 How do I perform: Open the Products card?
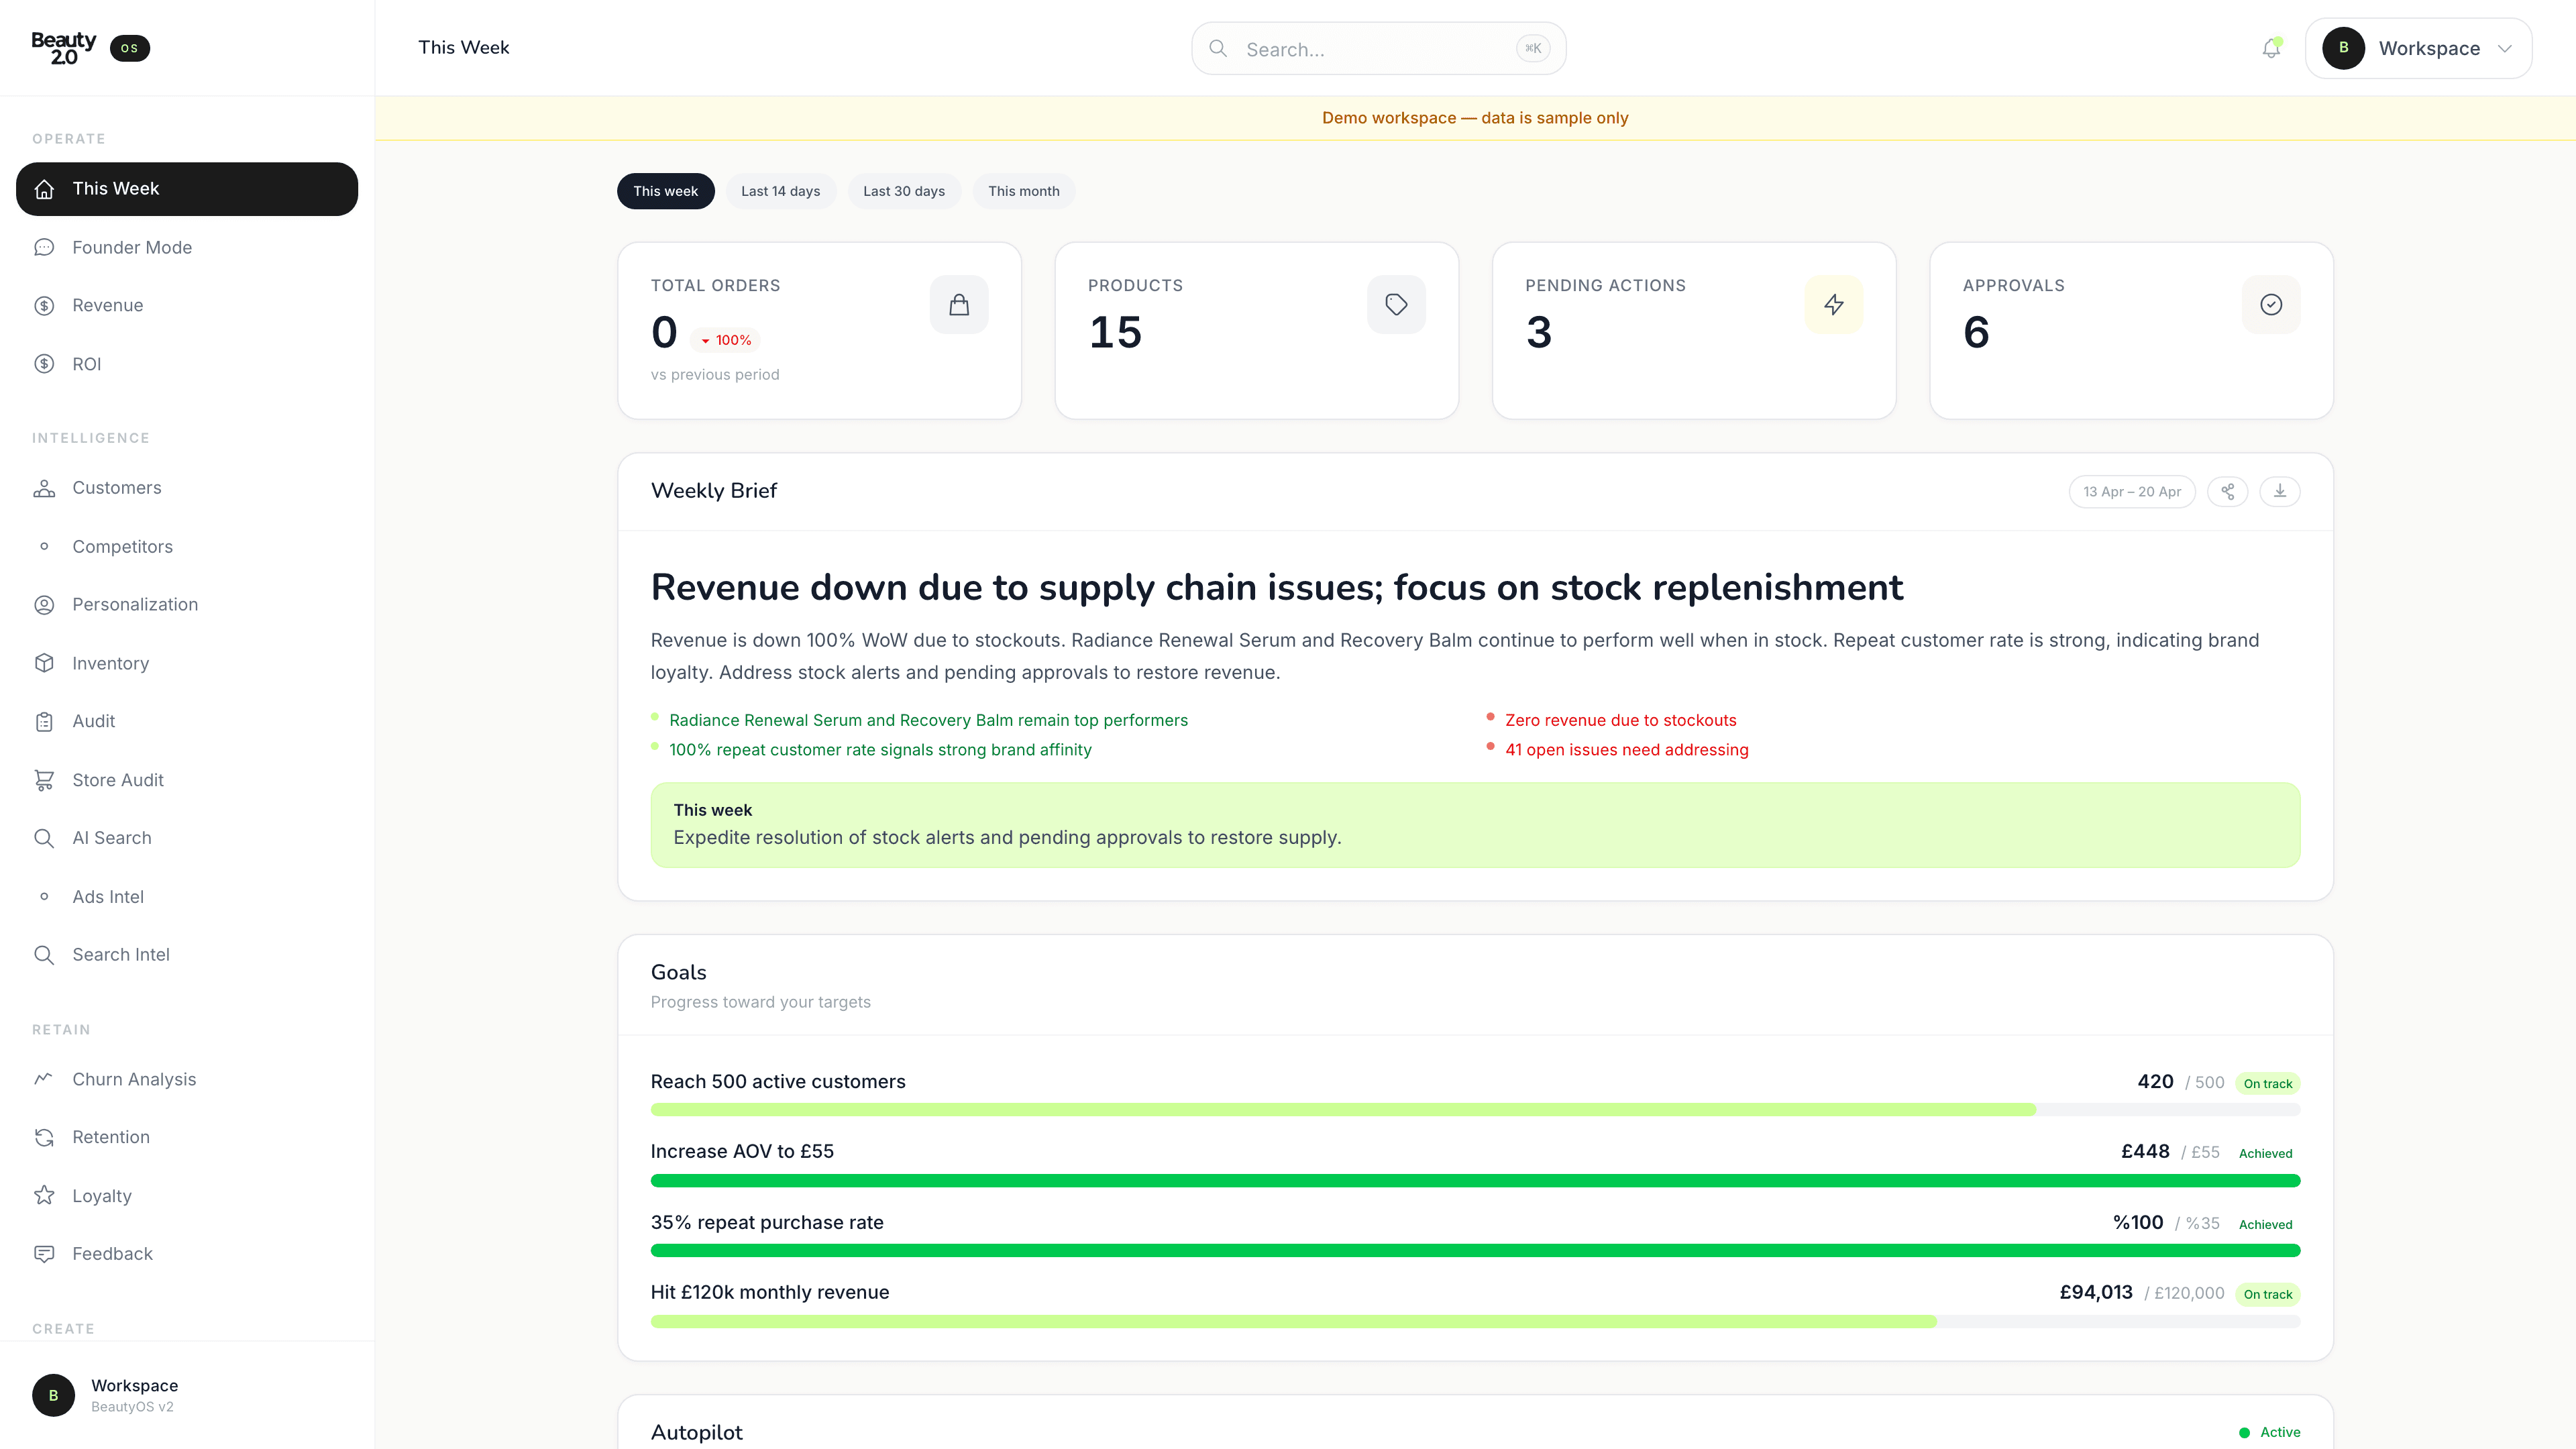[1257, 331]
